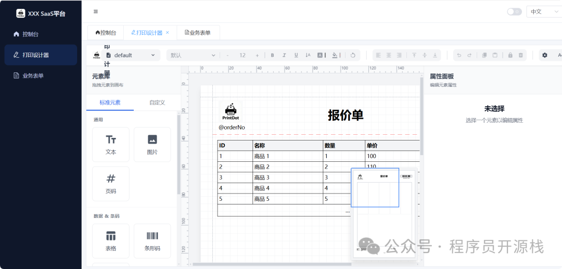562x269 pixels.
Task: Pick the 图片 image element card
Action: [152, 144]
